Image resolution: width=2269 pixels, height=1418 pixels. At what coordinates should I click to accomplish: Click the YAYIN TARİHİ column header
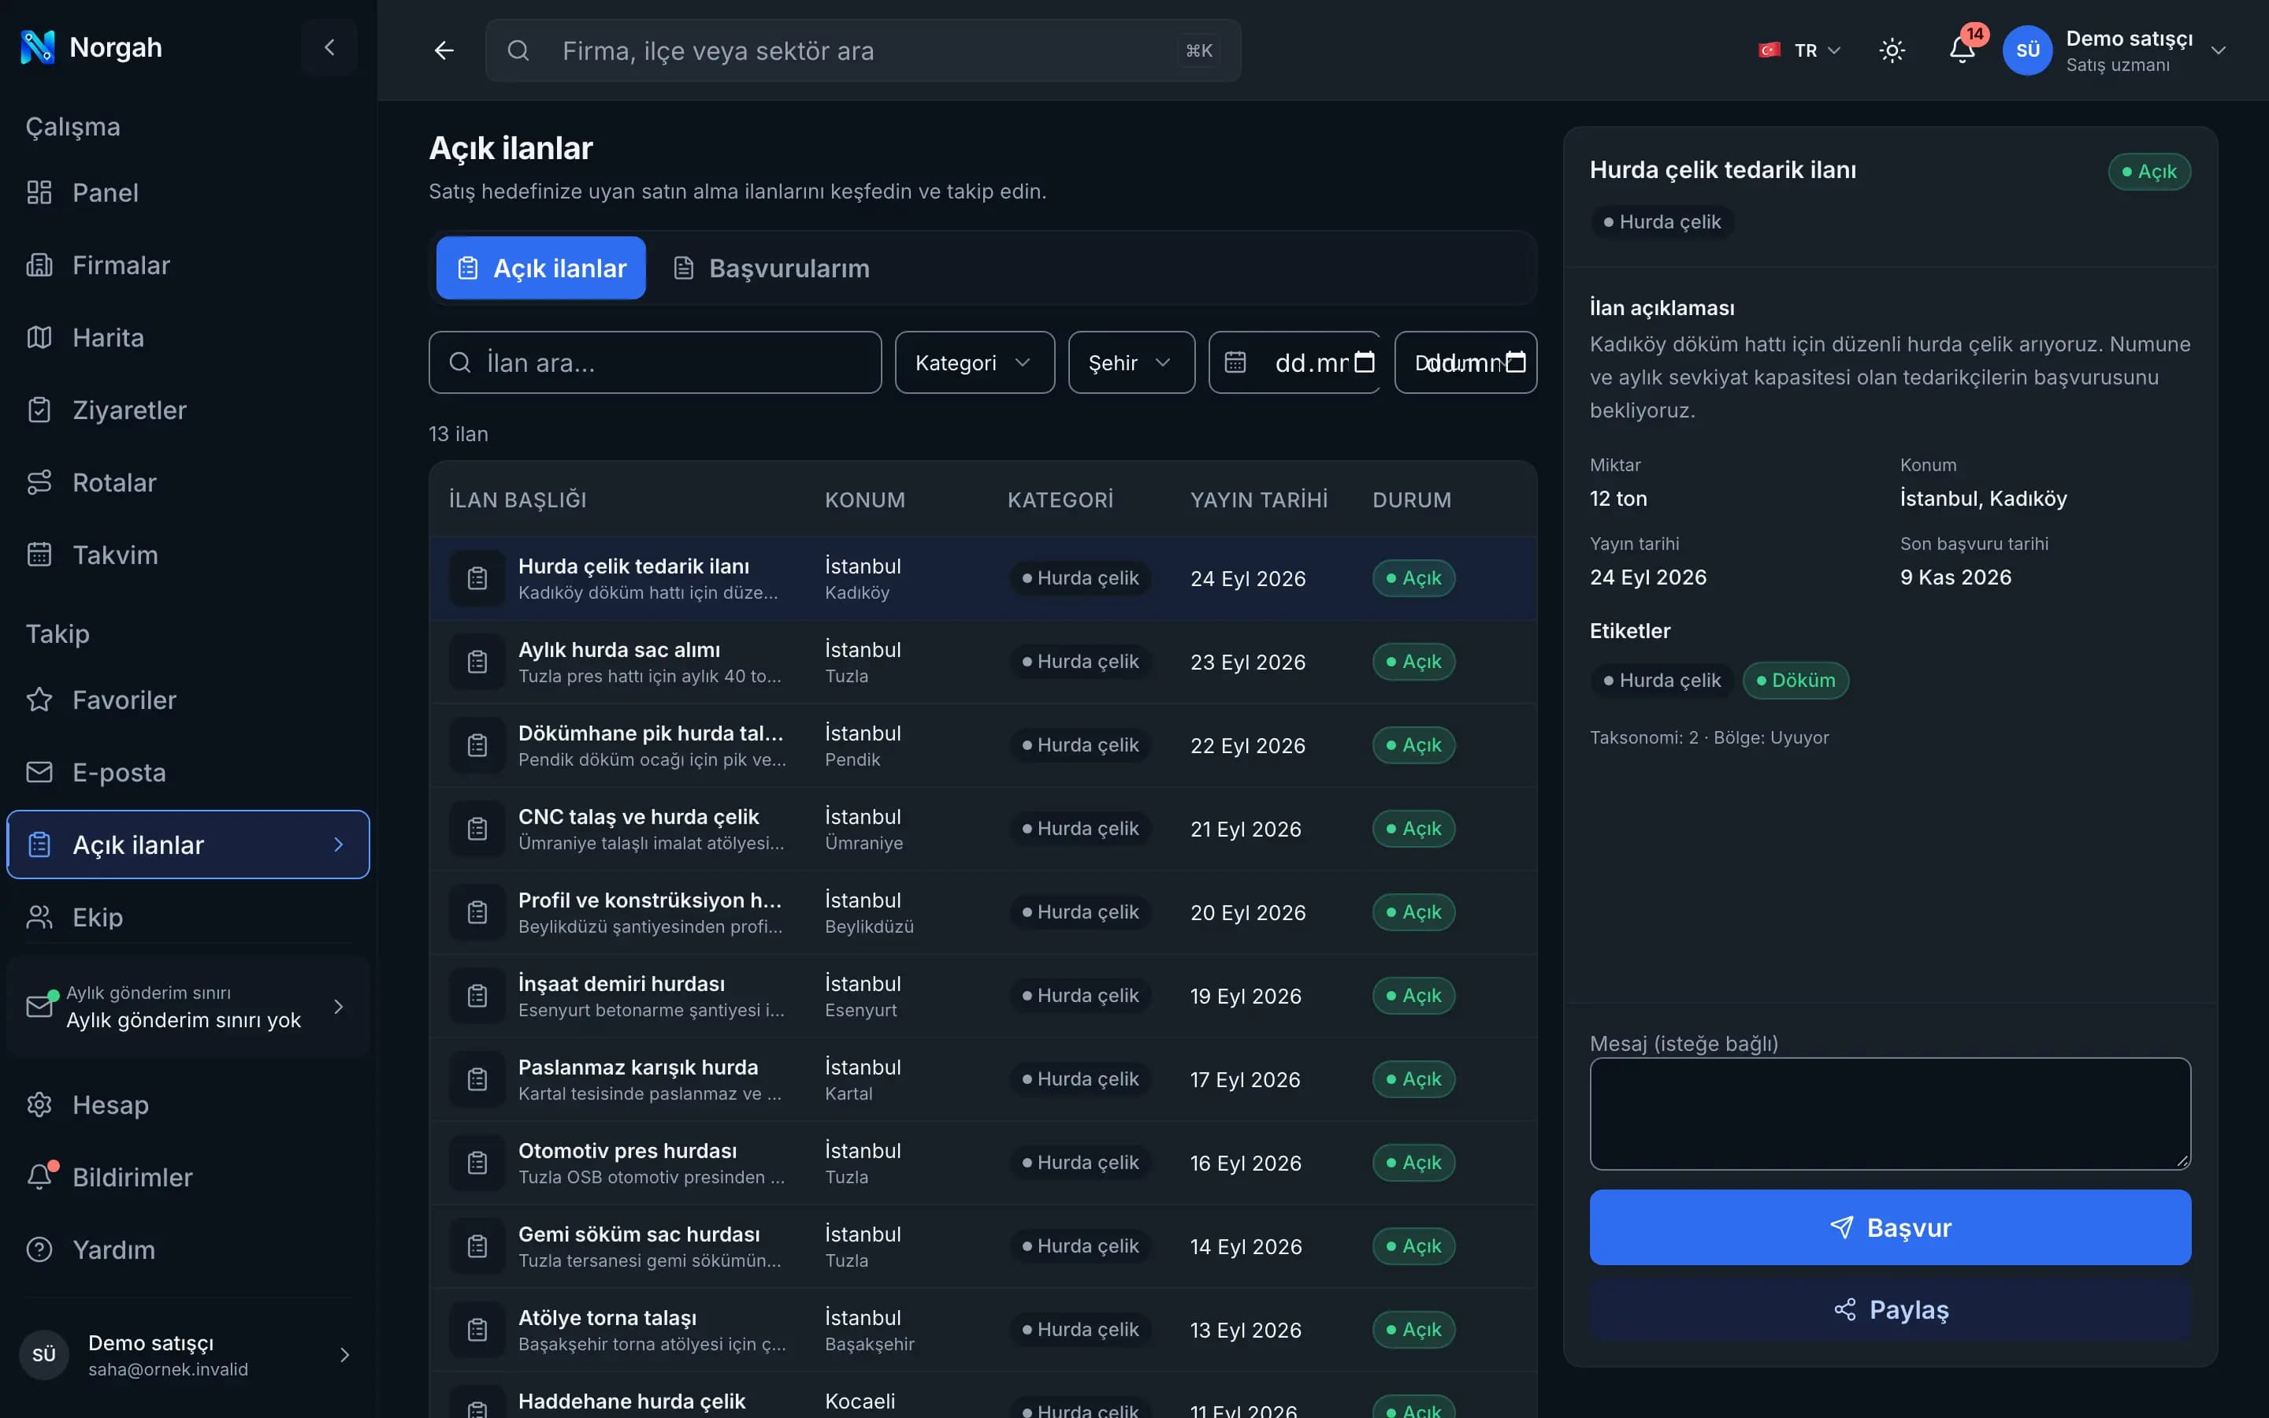tap(1258, 500)
